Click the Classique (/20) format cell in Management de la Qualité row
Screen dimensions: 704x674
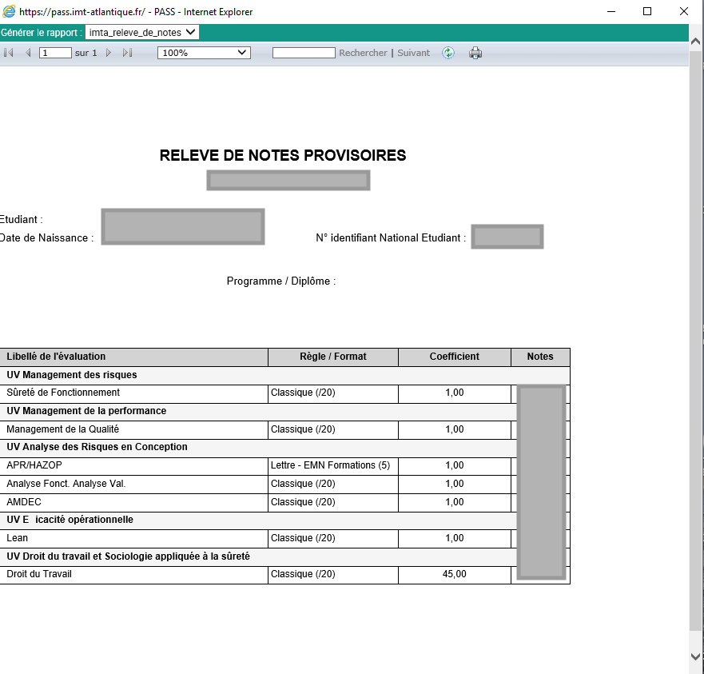[333, 429]
